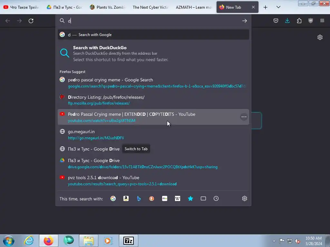Screen dimensions: 330x247
Task: Open the clock showing 10:50 AM
Action: point(314,241)
